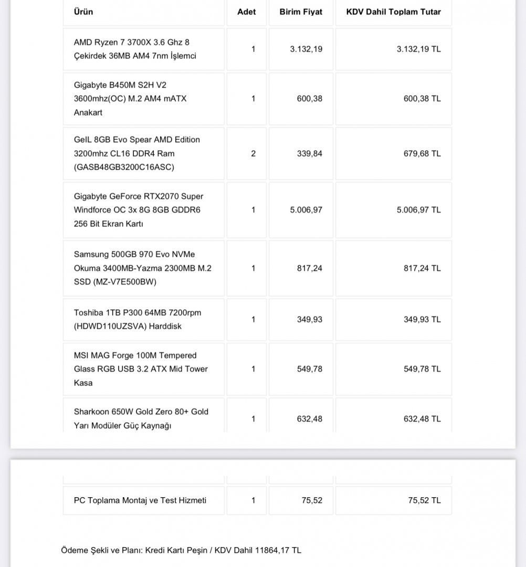Select the AMD Ryzen 7 3700X product cell
This screenshot has height=567, width=526.
click(x=135, y=49)
